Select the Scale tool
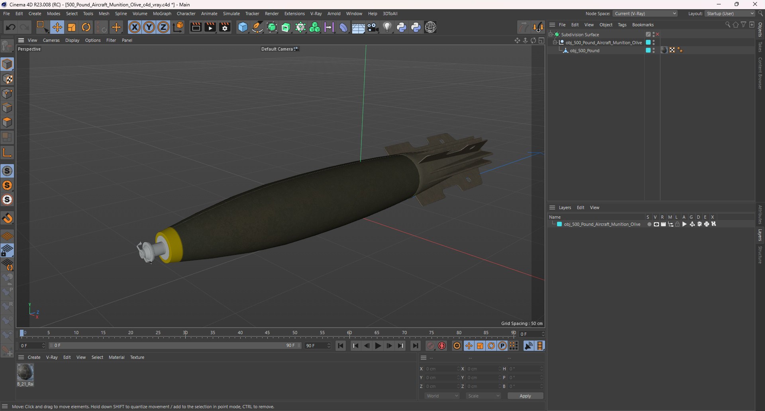This screenshot has height=411, width=765. [x=72, y=27]
